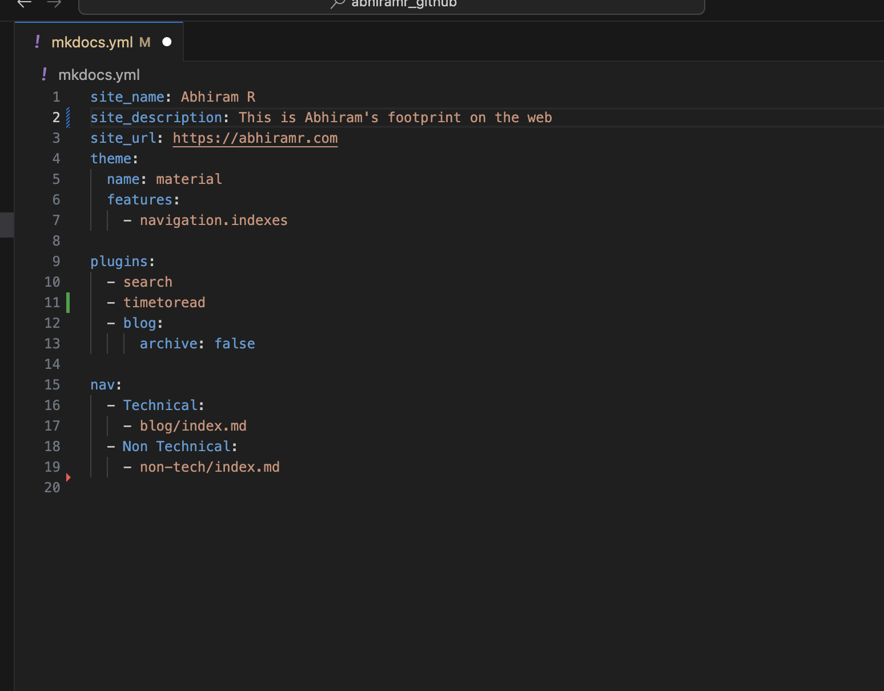This screenshot has width=884, height=691.
Task: Select line 9 via its line number
Action: [56, 262]
